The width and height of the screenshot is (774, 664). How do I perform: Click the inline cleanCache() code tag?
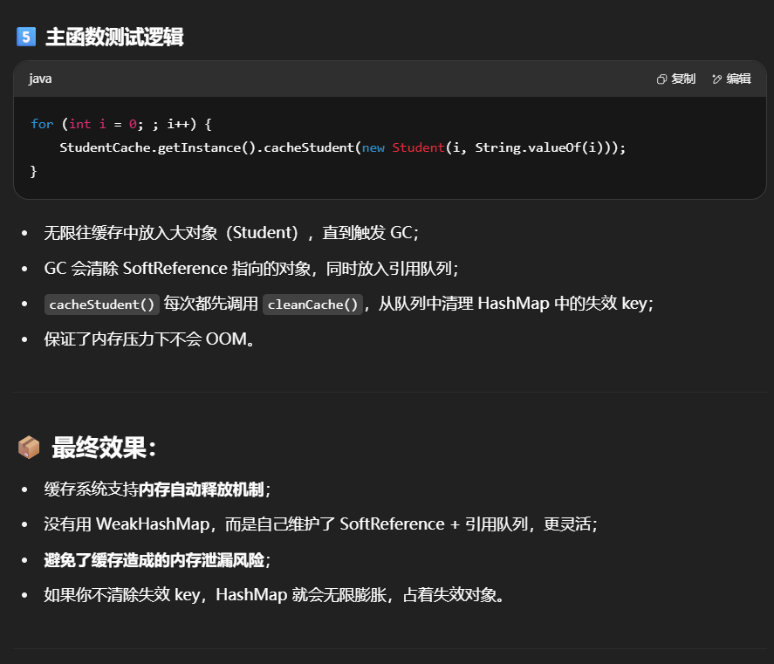[312, 305]
